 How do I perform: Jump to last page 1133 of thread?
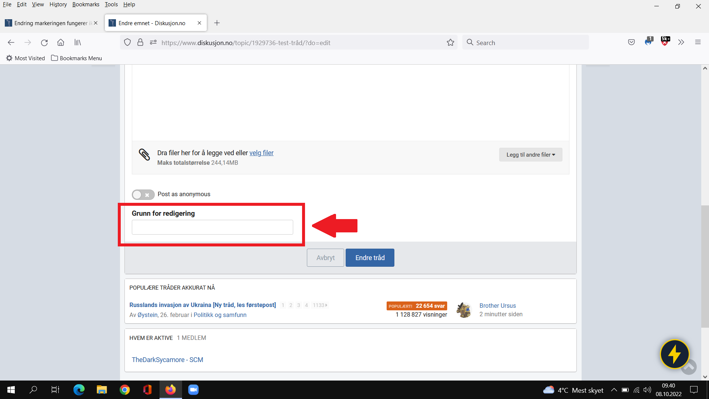320,305
